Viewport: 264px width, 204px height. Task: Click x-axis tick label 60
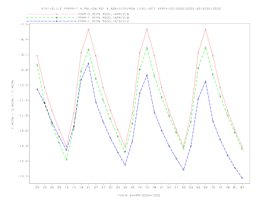click(x=184, y=187)
